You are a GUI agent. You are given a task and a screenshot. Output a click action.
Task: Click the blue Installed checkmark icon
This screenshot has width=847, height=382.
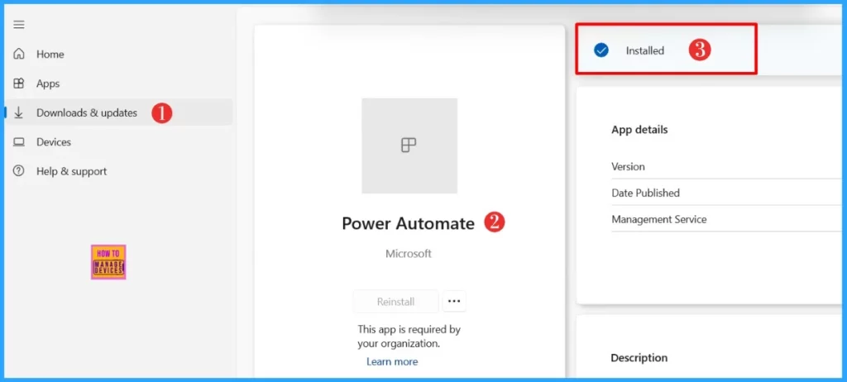pyautogui.click(x=601, y=50)
